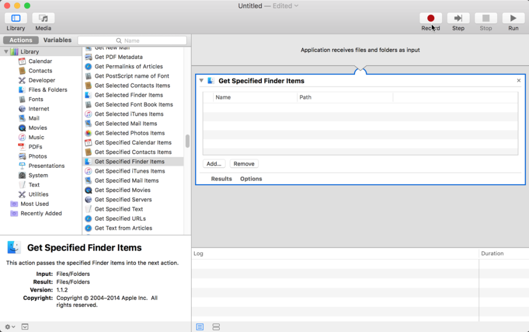Image resolution: width=529 pixels, height=332 pixels.
Task: Run the workflow with the Run button
Action: 513,18
